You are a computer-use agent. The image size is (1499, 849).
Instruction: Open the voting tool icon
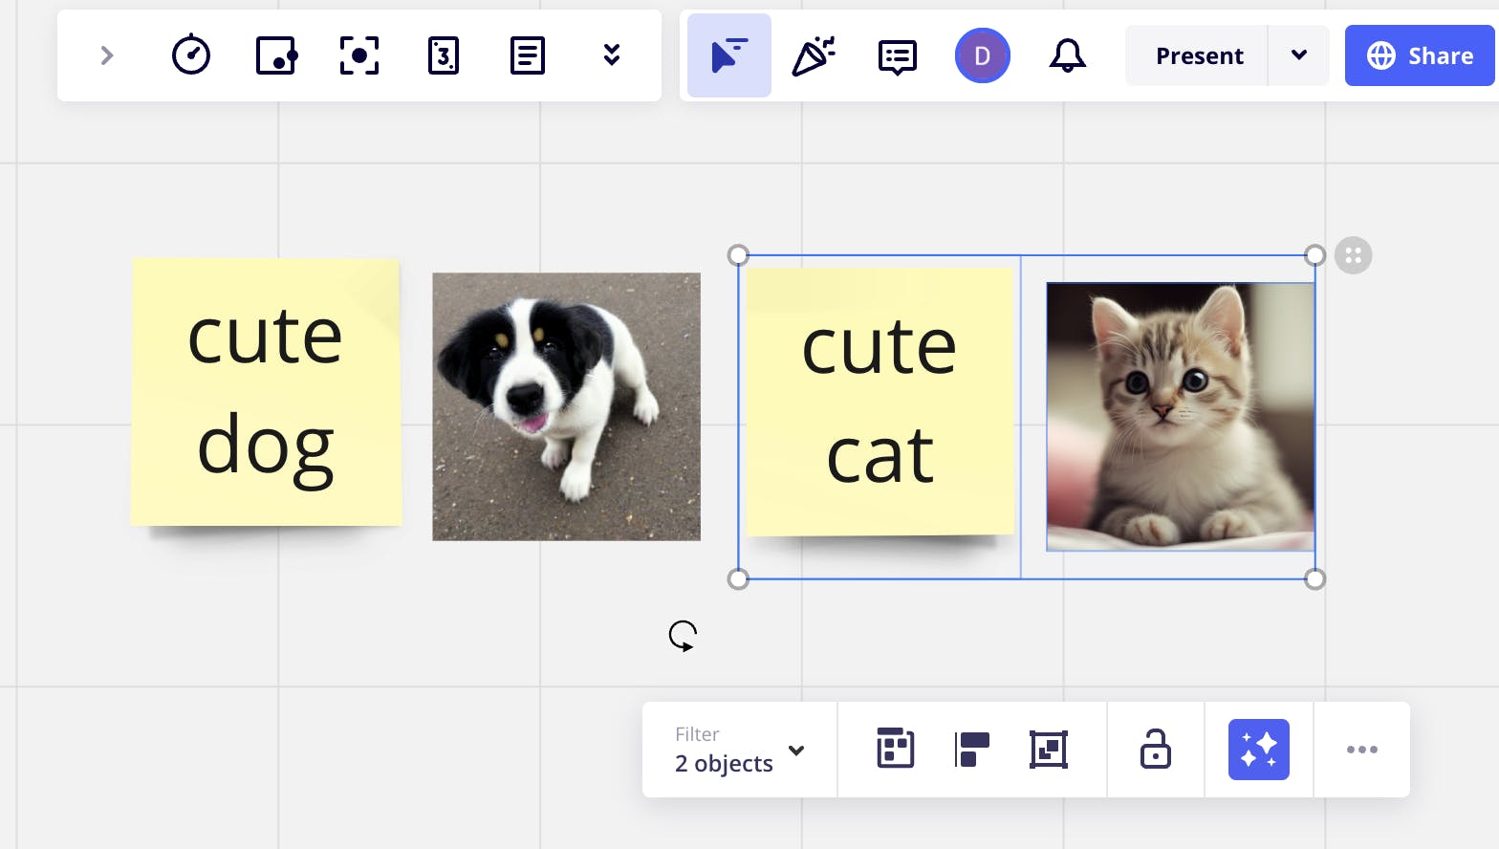click(x=276, y=55)
